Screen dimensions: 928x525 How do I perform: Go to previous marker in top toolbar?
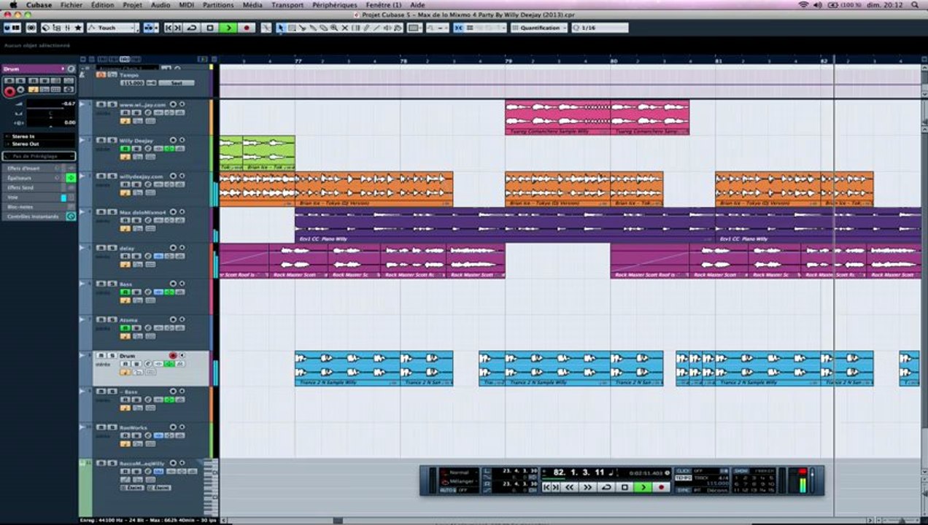169,28
